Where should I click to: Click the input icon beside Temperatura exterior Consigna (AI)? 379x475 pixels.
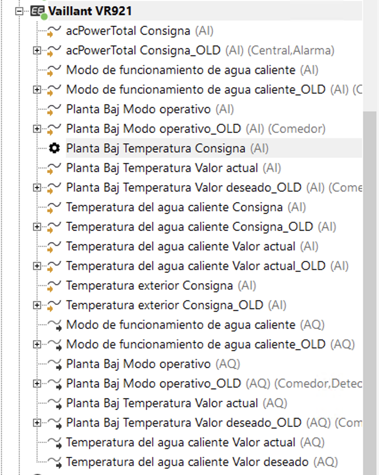[x=54, y=286]
